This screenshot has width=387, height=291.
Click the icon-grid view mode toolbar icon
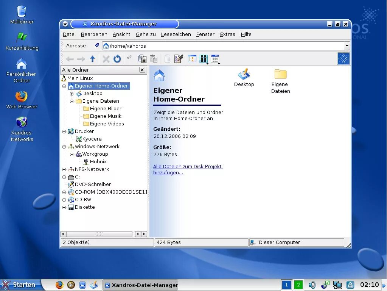coord(215,59)
